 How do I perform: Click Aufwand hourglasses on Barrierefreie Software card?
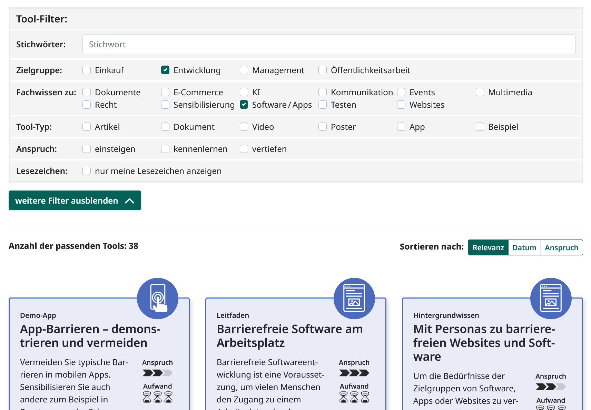point(354,397)
